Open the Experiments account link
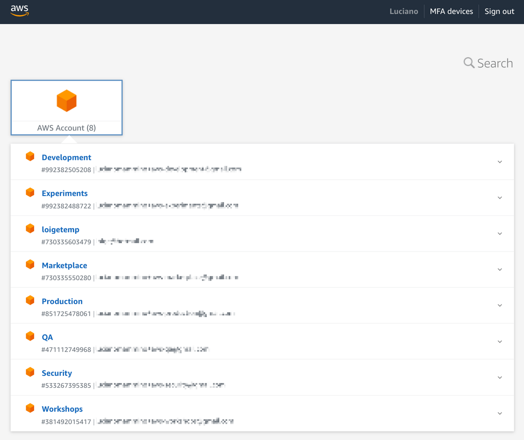Viewport: 524px width, 440px height. click(64, 193)
